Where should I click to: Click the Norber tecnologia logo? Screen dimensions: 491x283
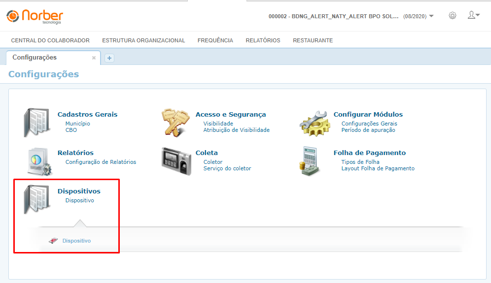click(35, 16)
